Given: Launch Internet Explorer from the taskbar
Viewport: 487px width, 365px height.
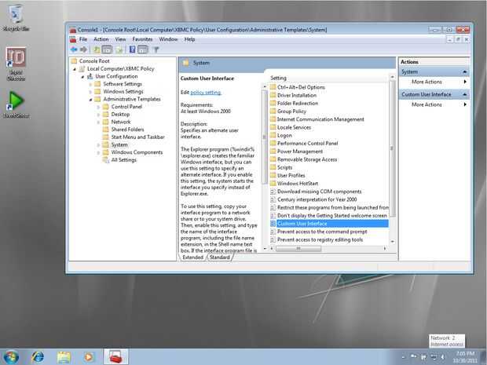Looking at the screenshot, I should pyautogui.click(x=38, y=357).
